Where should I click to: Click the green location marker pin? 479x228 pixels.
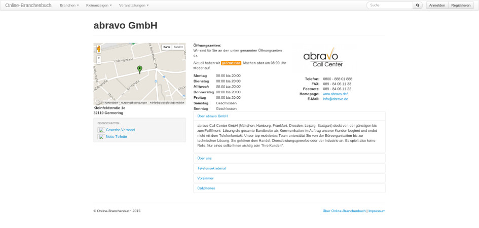(139, 69)
